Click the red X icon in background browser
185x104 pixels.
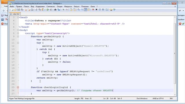(180, 24)
